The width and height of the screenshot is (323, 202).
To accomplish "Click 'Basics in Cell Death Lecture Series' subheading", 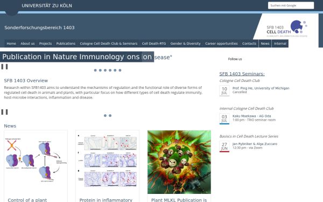I will point(249,136).
